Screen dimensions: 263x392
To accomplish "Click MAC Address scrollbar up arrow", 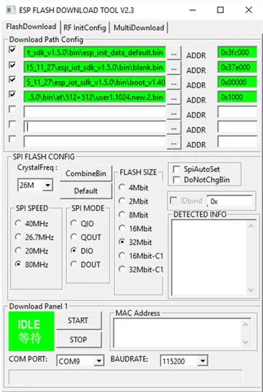I will pyautogui.click(x=245, y=325).
